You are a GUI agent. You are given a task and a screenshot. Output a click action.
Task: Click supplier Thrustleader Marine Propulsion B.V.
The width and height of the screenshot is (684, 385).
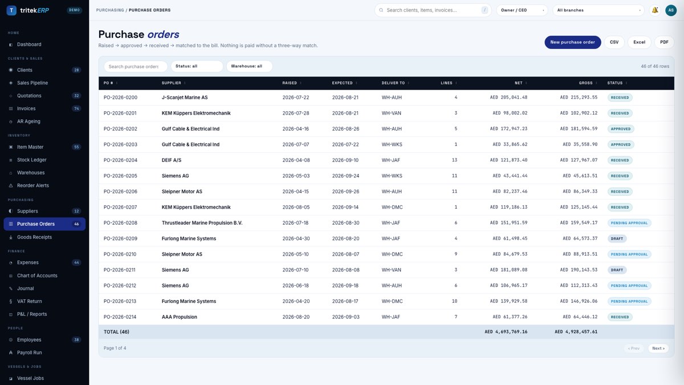click(202, 223)
